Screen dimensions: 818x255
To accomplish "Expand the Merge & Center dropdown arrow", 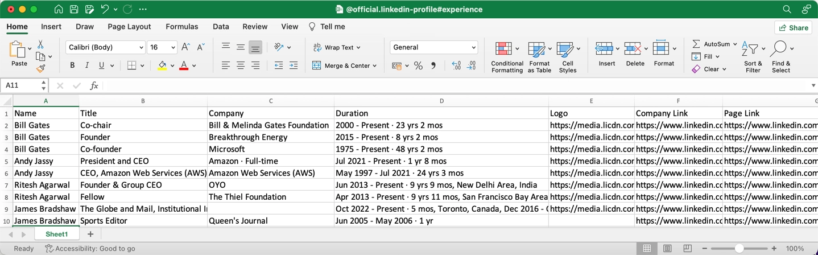I will (x=375, y=66).
